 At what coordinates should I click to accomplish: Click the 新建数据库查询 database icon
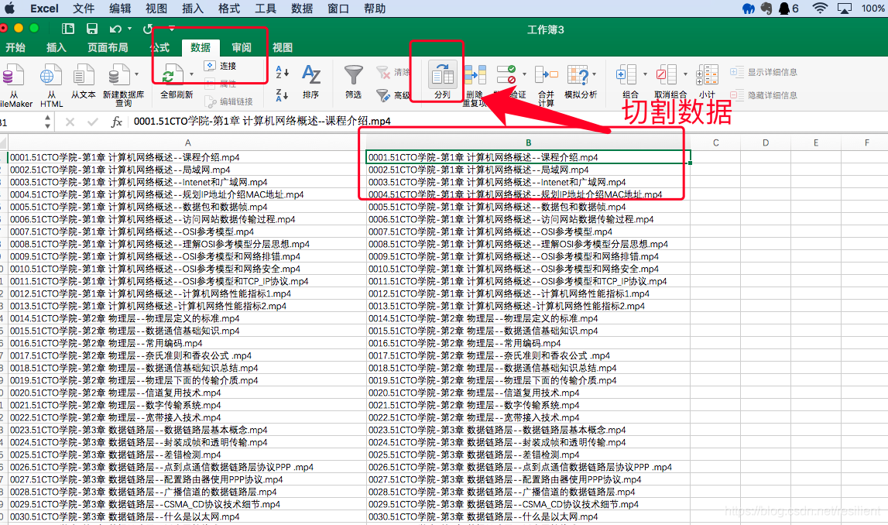pos(118,76)
